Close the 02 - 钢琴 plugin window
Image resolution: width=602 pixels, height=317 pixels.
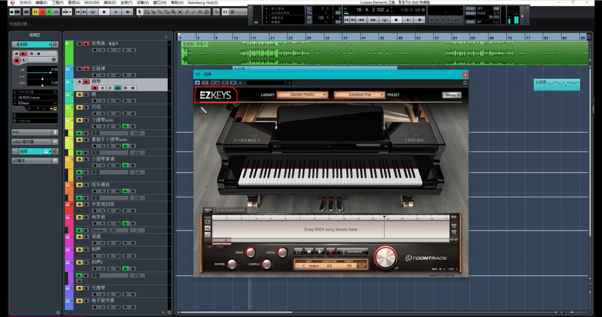click(x=465, y=75)
